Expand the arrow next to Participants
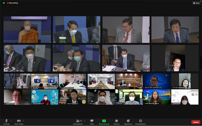 point(85,121)
